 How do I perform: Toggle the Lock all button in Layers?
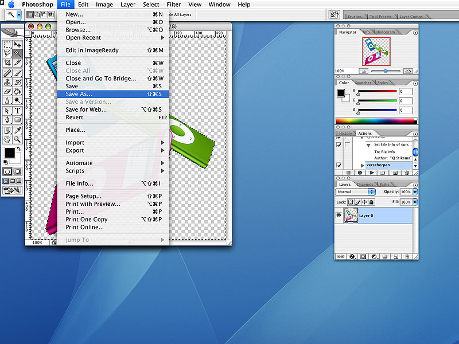[x=371, y=202]
